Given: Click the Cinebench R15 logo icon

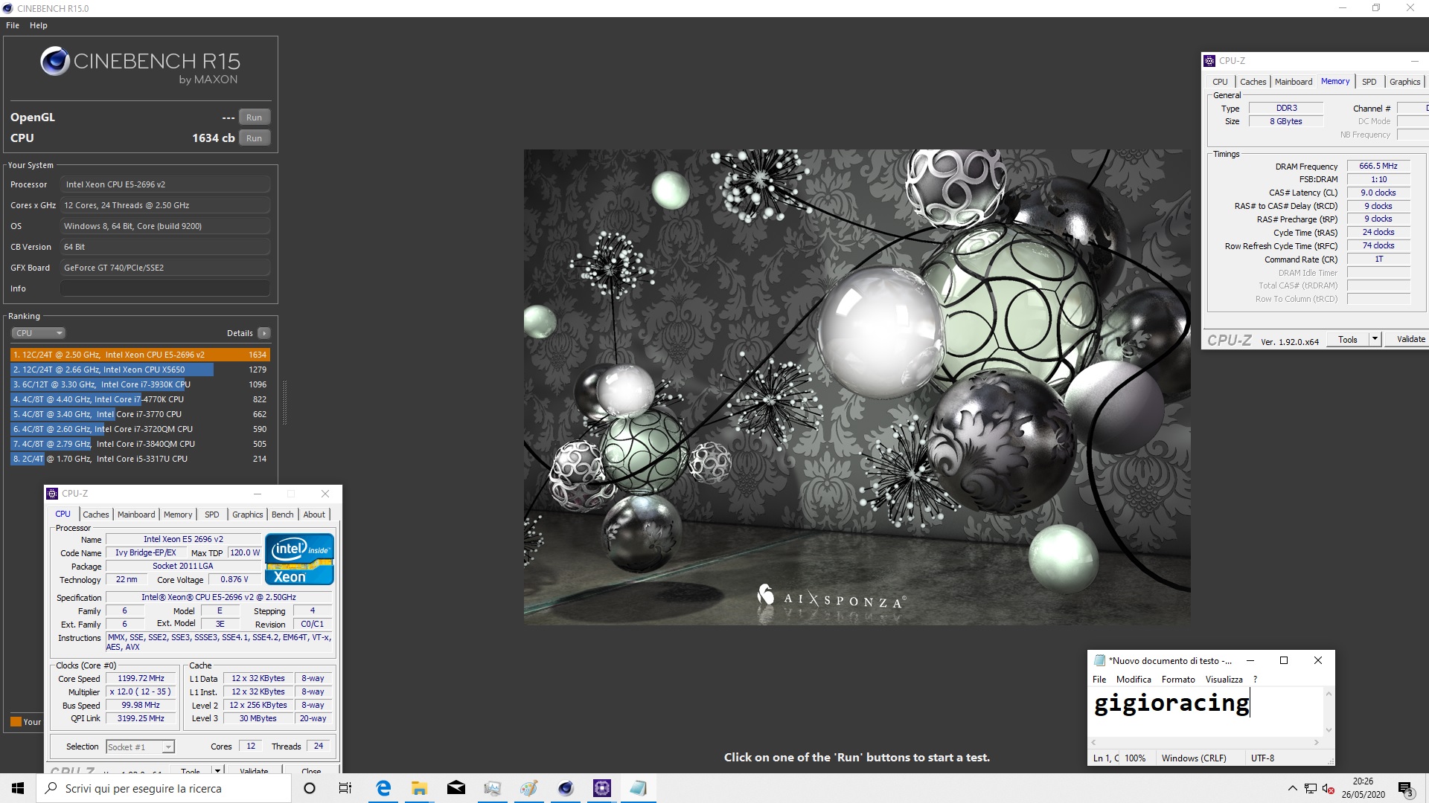Looking at the screenshot, I should pyautogui.click(x=55, y=62).
